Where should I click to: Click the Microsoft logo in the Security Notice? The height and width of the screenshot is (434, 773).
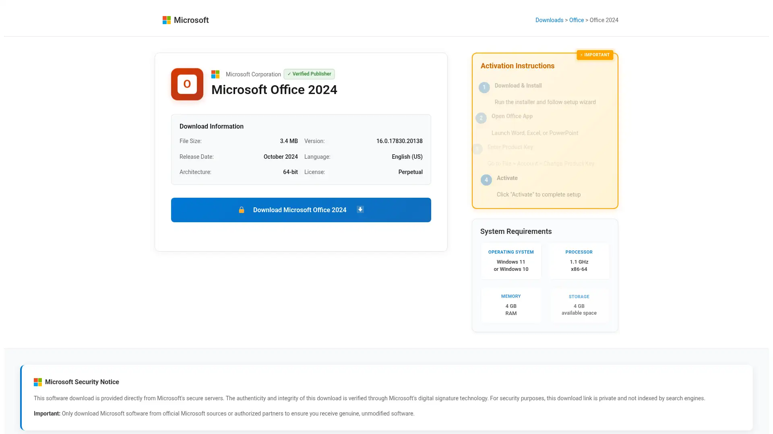(38, 382)
